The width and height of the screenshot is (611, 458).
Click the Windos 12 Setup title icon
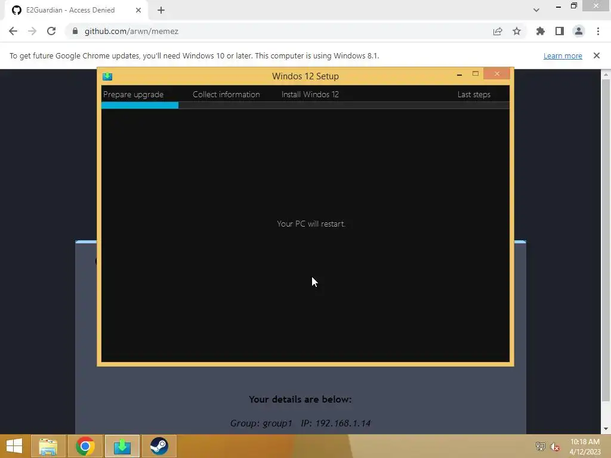[x=107, y=76]
